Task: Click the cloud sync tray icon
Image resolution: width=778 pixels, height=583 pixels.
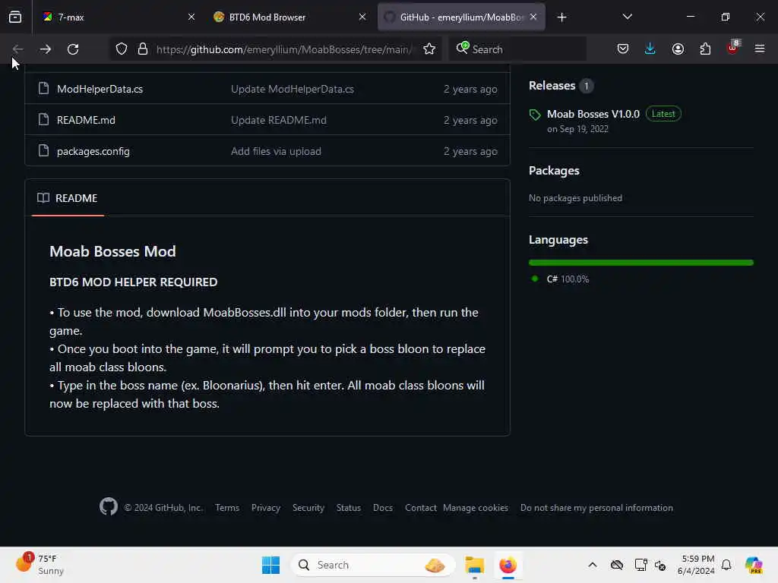Action: coord(617,565)
